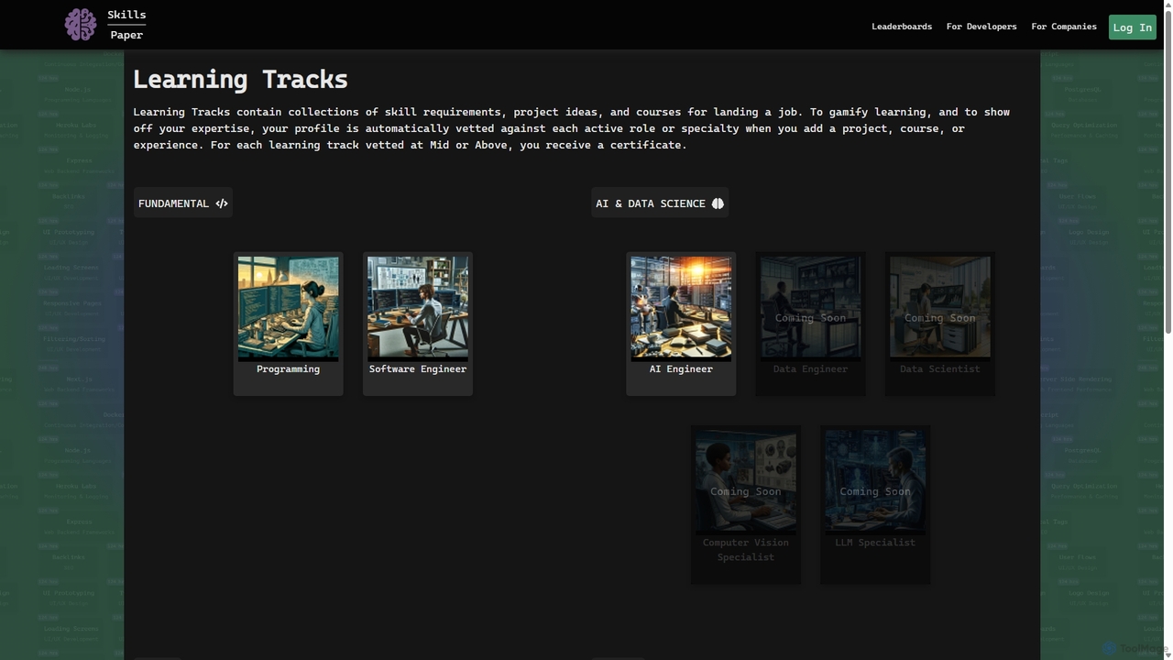Select the Data Engineer coming soon card

pos(811,324)
